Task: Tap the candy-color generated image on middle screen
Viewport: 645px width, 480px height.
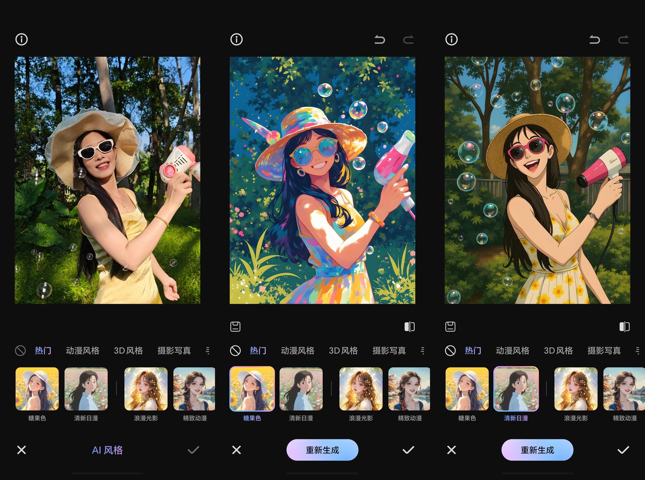Action: click(322, 180)
